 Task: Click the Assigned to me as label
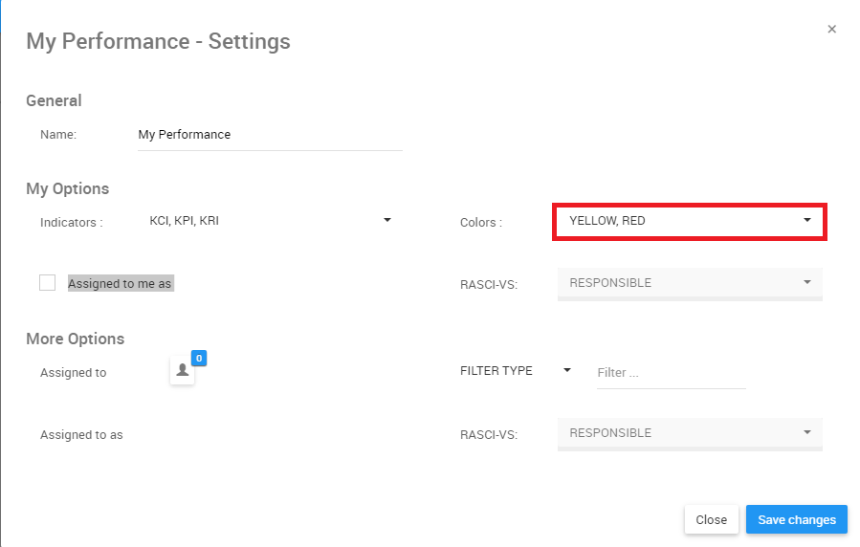click(121, 284)
